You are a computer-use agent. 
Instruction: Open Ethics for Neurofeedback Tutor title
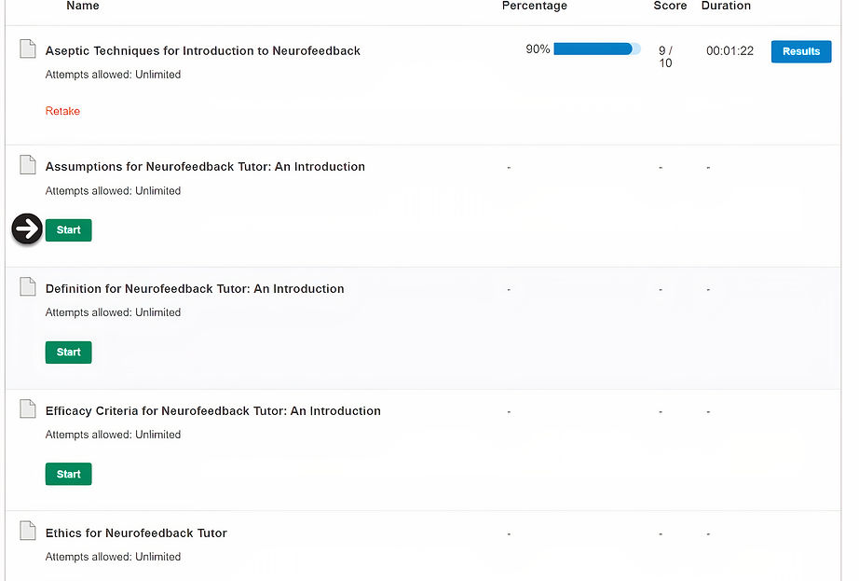(136, 533)
